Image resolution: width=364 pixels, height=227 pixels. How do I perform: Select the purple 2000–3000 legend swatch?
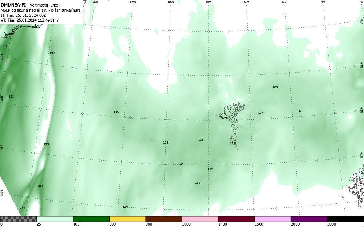point(309,219)
